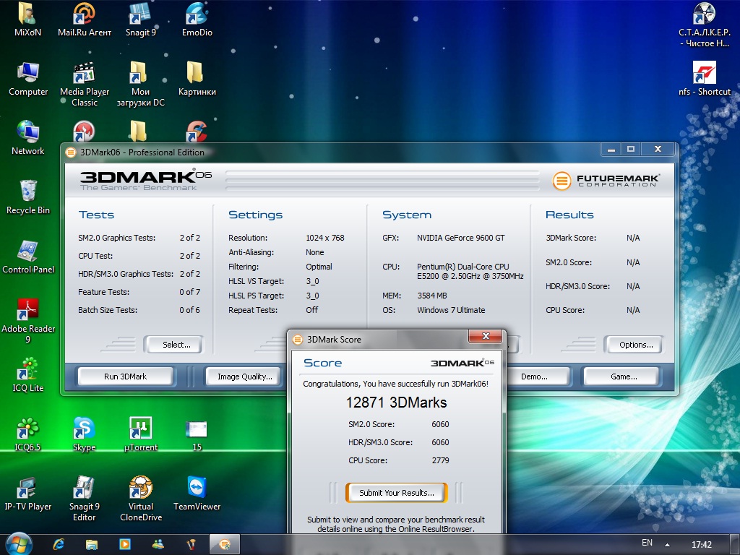Click the 17:42 system clock
Screen dimensions: 740x555
click(x=701, y=544)
